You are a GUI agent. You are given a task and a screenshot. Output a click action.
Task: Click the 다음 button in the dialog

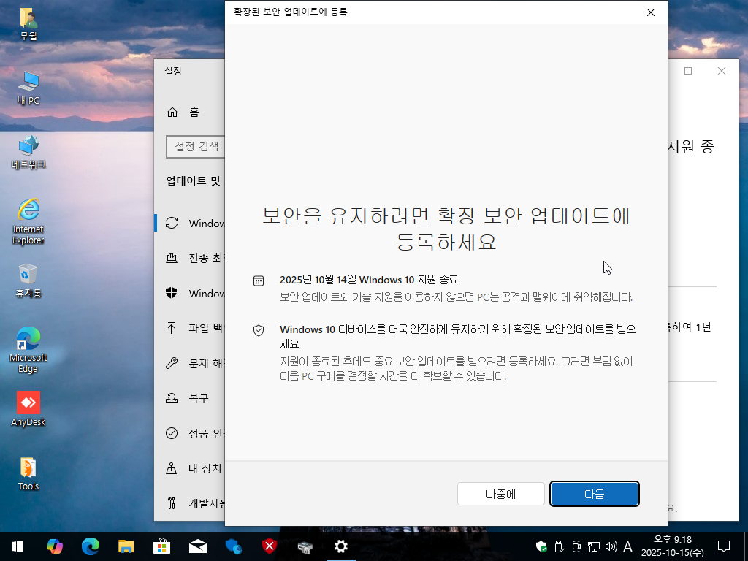coord(594,494)
